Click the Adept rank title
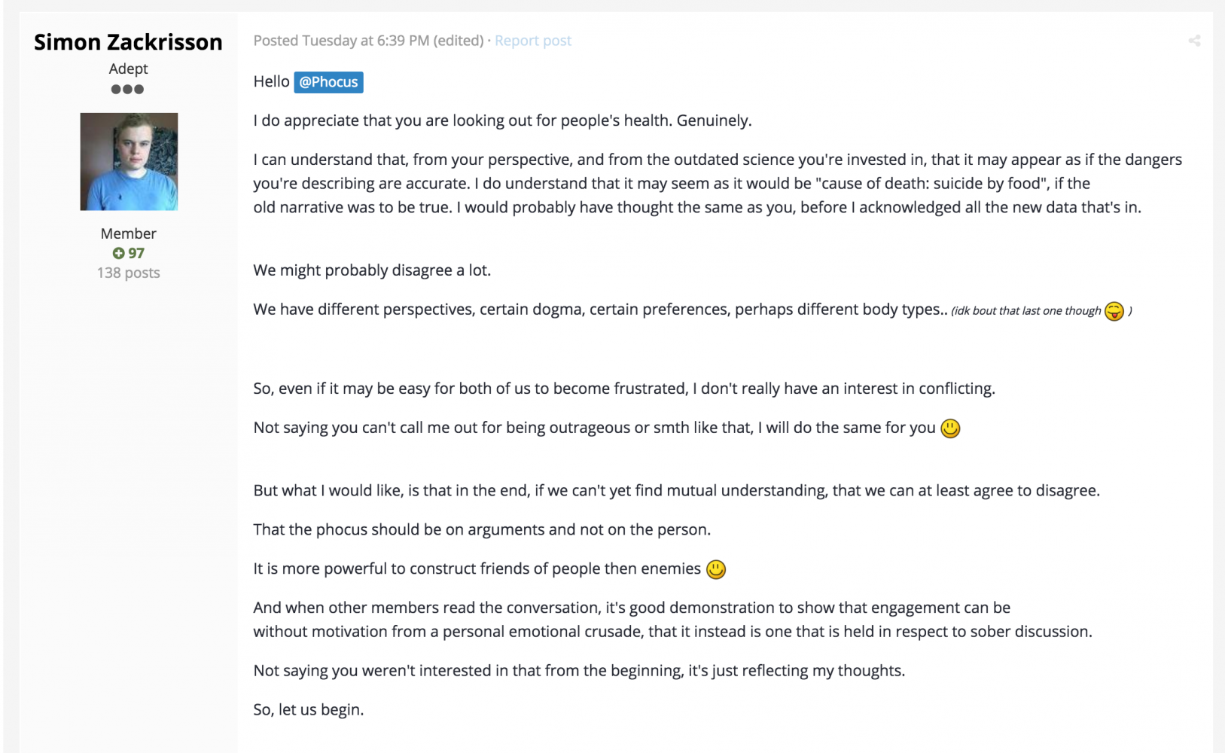 tap(128, 69)
